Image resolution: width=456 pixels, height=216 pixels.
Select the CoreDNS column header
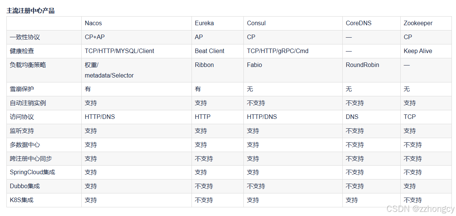pyautogui.click(x=359, y=23)
